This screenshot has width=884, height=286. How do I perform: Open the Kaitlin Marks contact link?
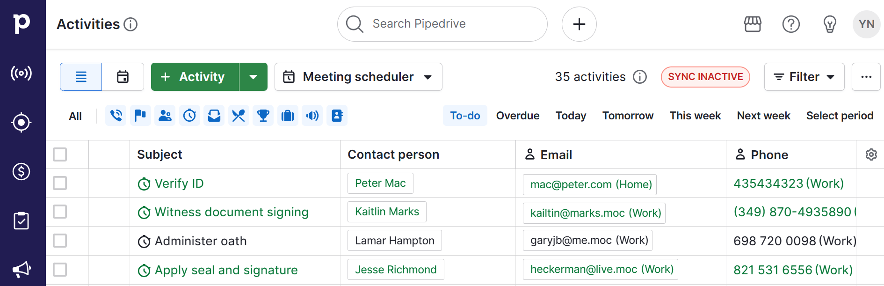pyautogui.click(x=387, y=212)
